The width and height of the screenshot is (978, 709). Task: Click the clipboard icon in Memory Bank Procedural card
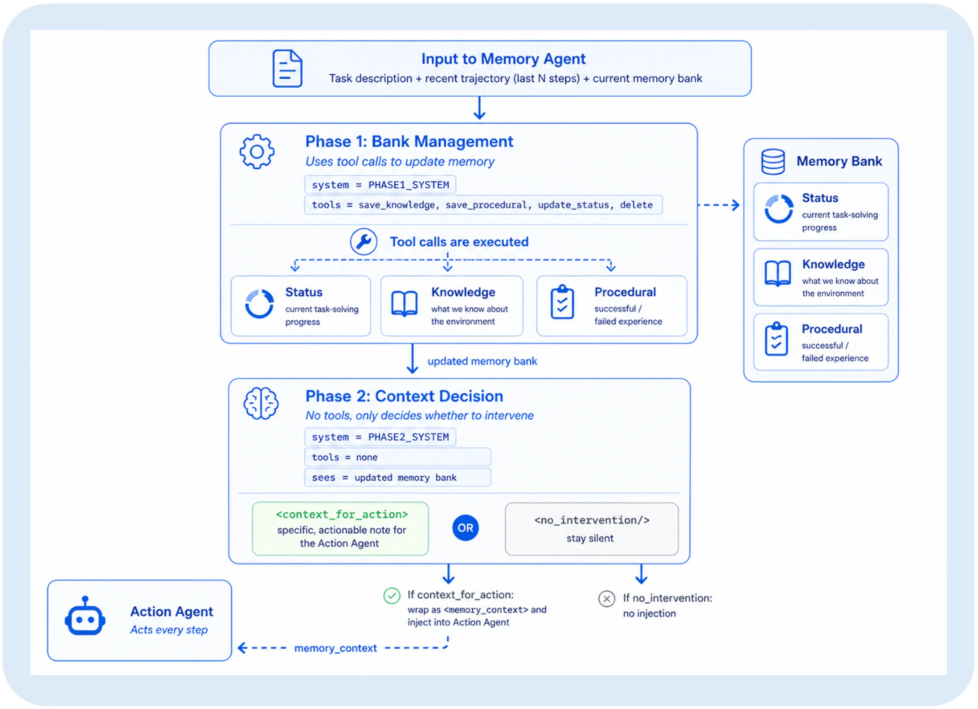tap(776, 339)
